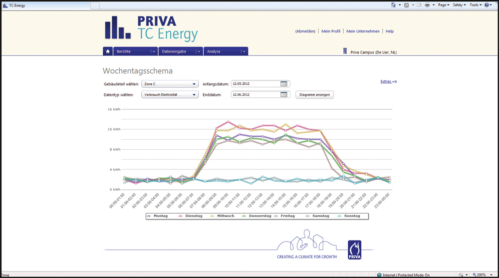499x278 pixels.
Task: Open the Mein Profil link
Action: (331, 31)
